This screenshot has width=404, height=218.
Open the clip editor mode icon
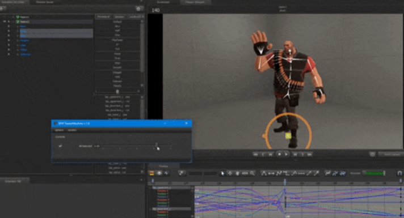[152, 173]
